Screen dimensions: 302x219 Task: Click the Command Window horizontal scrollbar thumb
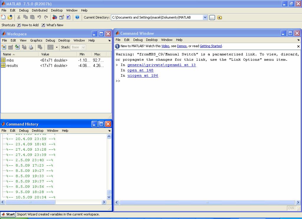[207, 202]
